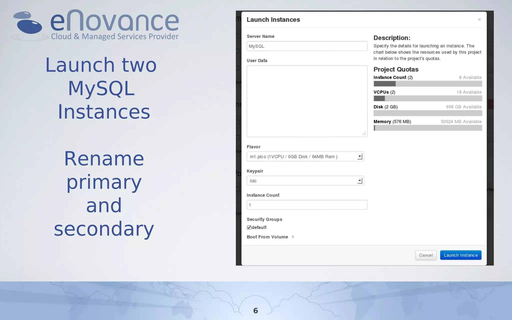The image size is (512, 320).
Task: Click the Instance Count input field
Action: pos(307,205)
